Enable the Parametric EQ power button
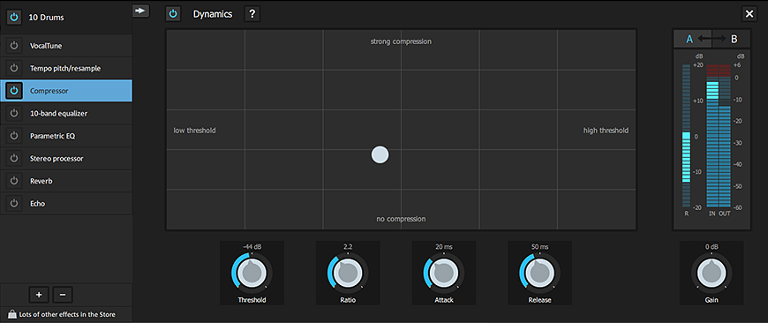This screenshot has height=323, width=768. 14,136
